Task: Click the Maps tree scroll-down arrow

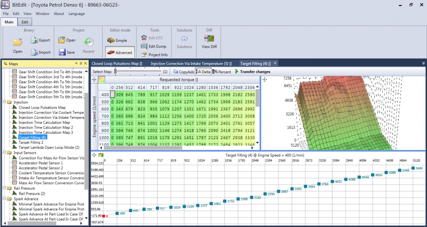Action: (x=86, y=218)
